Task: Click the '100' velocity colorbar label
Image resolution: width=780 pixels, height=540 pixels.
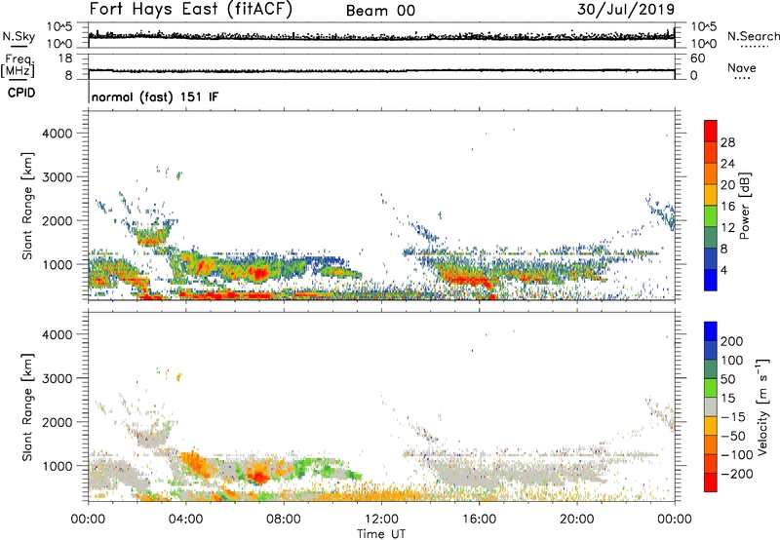Action: [x=731, y=361]
